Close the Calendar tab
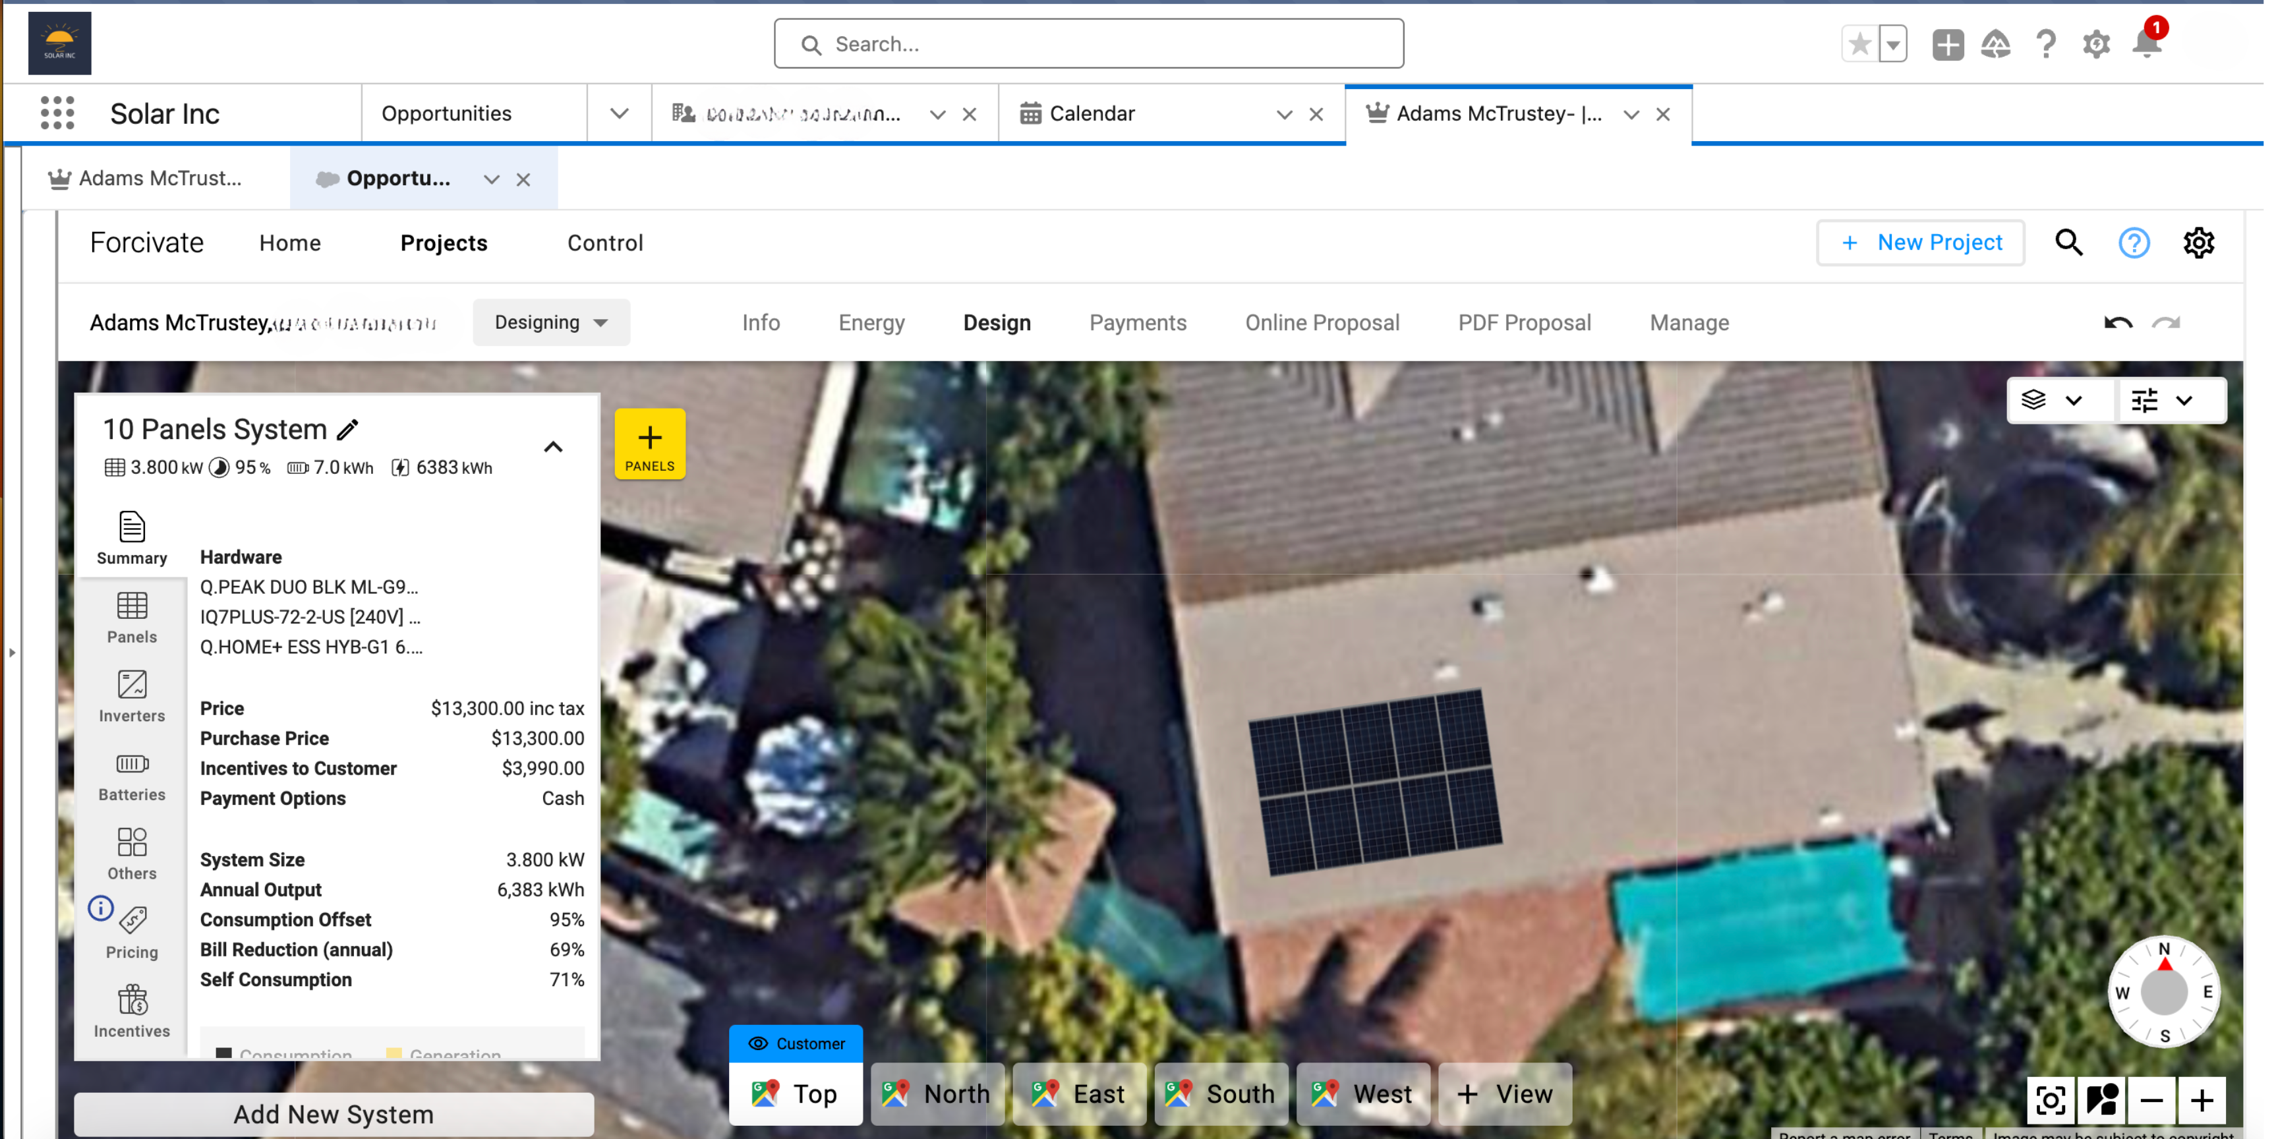 [x=1316, y=114]
